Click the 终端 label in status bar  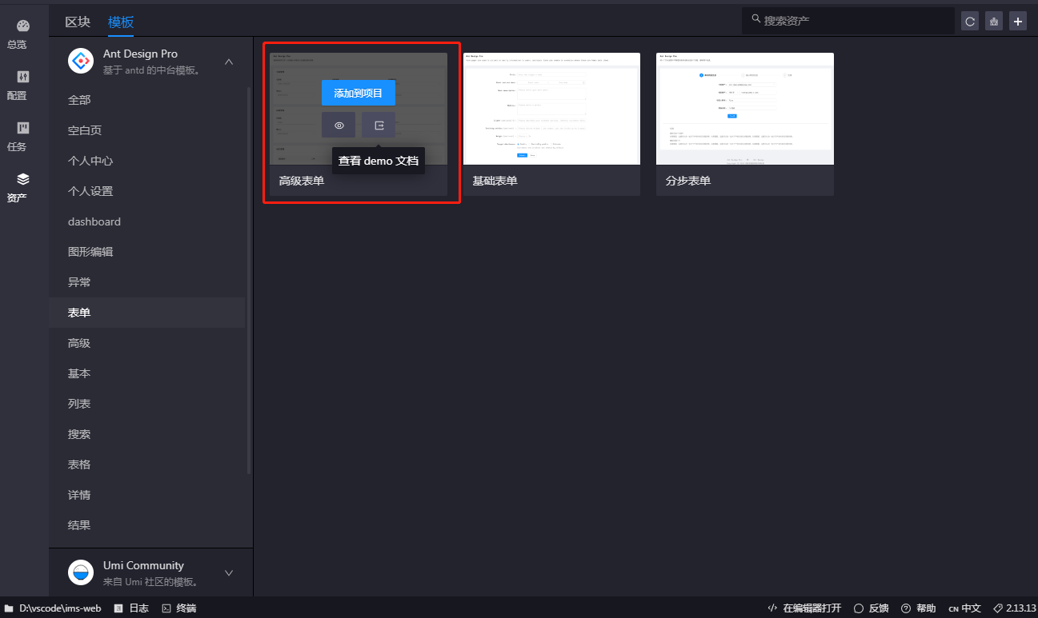tap(186, 608)
